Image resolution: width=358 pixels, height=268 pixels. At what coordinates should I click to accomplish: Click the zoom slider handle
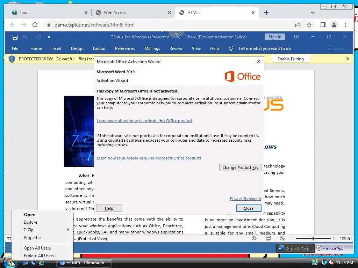pyautogui.click(x=313, y=238)
